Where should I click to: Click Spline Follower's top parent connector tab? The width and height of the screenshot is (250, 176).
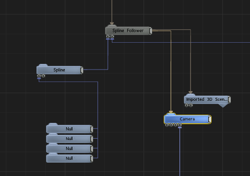click(x=112, y=25)
